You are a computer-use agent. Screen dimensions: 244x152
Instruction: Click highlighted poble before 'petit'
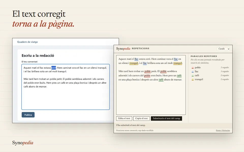[x=147, y=71]
